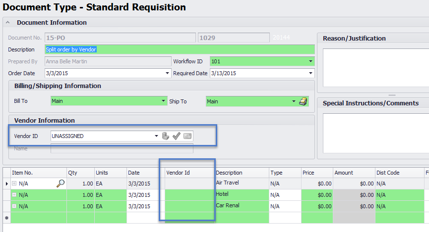Open the Required Date dropdown arrow

[x=310, y=73]
